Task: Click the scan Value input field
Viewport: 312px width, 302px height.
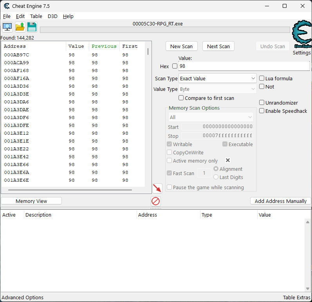Action: point(244,66)
